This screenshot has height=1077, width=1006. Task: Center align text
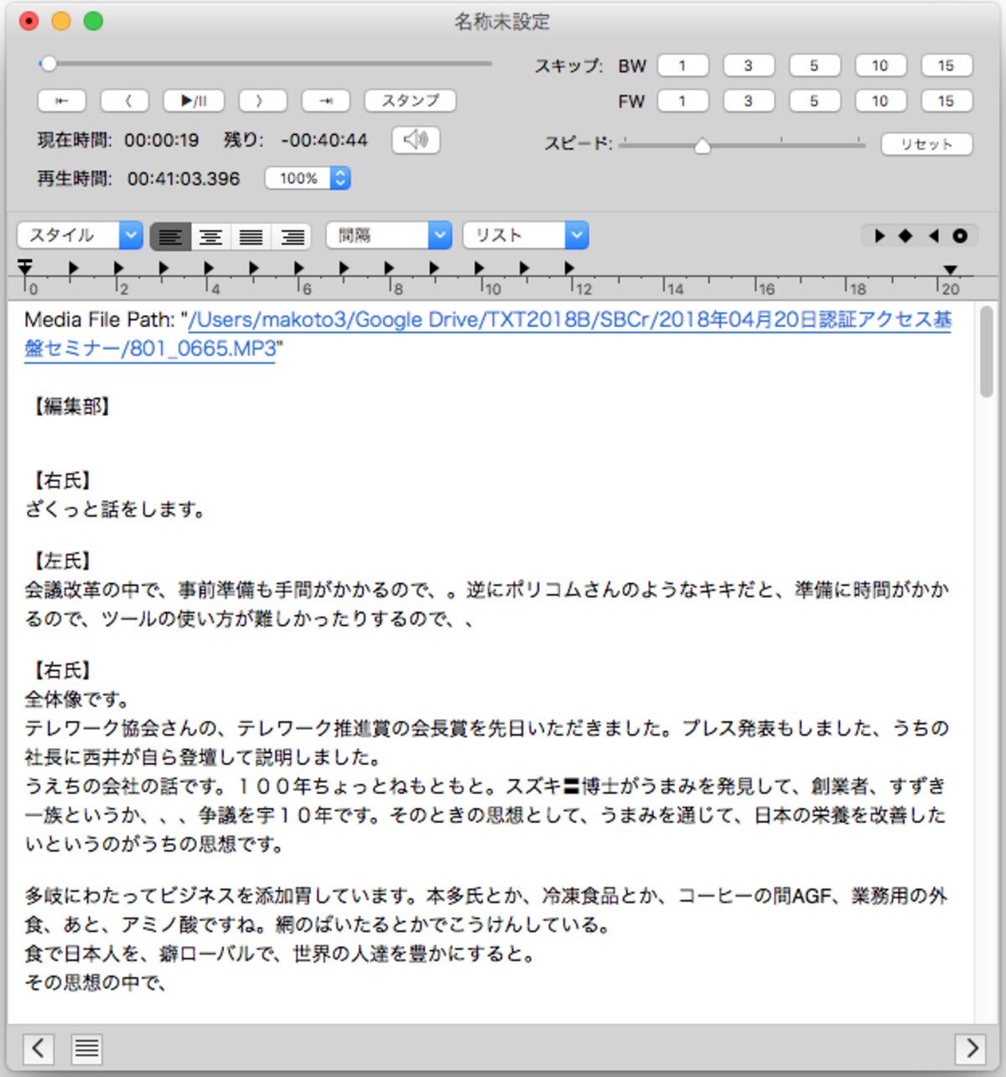click(210, 237)
